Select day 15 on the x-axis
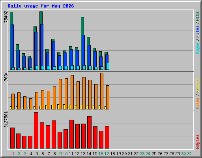Image resolution: width=202 pixels, height=158 pixels. click(95, 154)
